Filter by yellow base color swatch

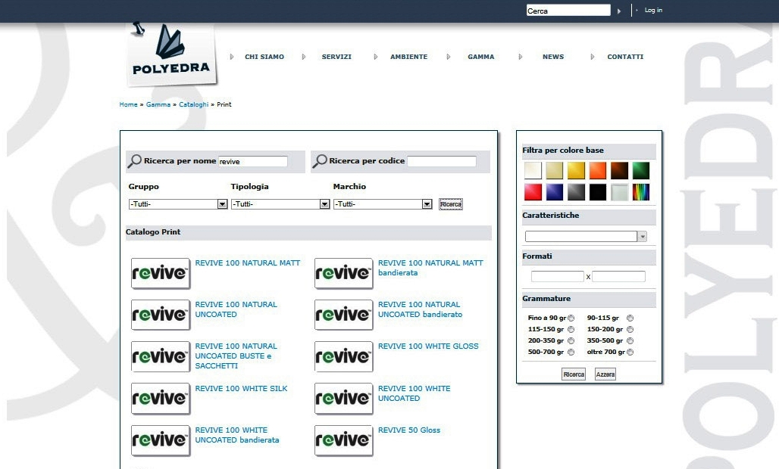pyautogui.click(x=577, y=170)
